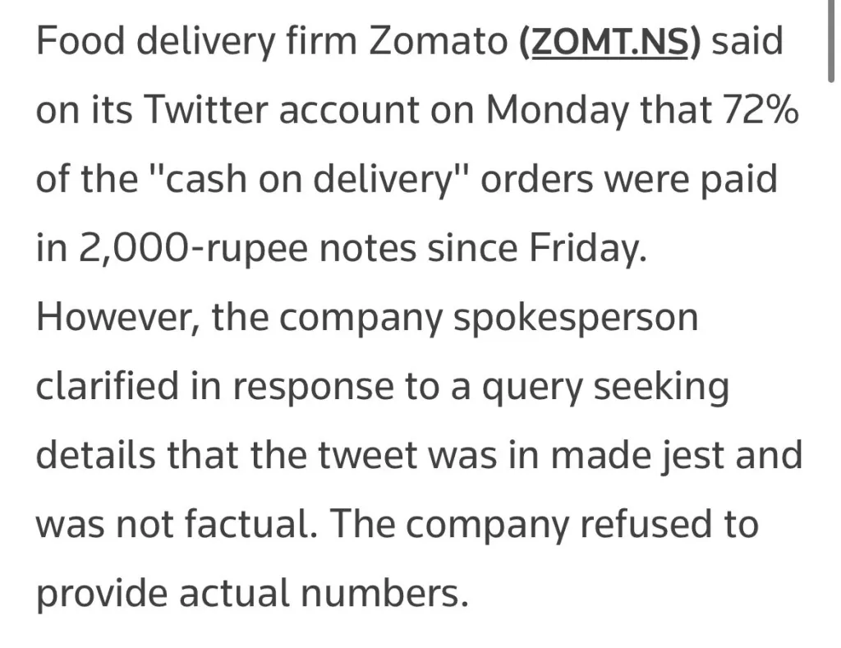The width and height of the screenshot is (841, 648).
Task: Click the word "details" in the paragraph
Action: click(95, 455)
